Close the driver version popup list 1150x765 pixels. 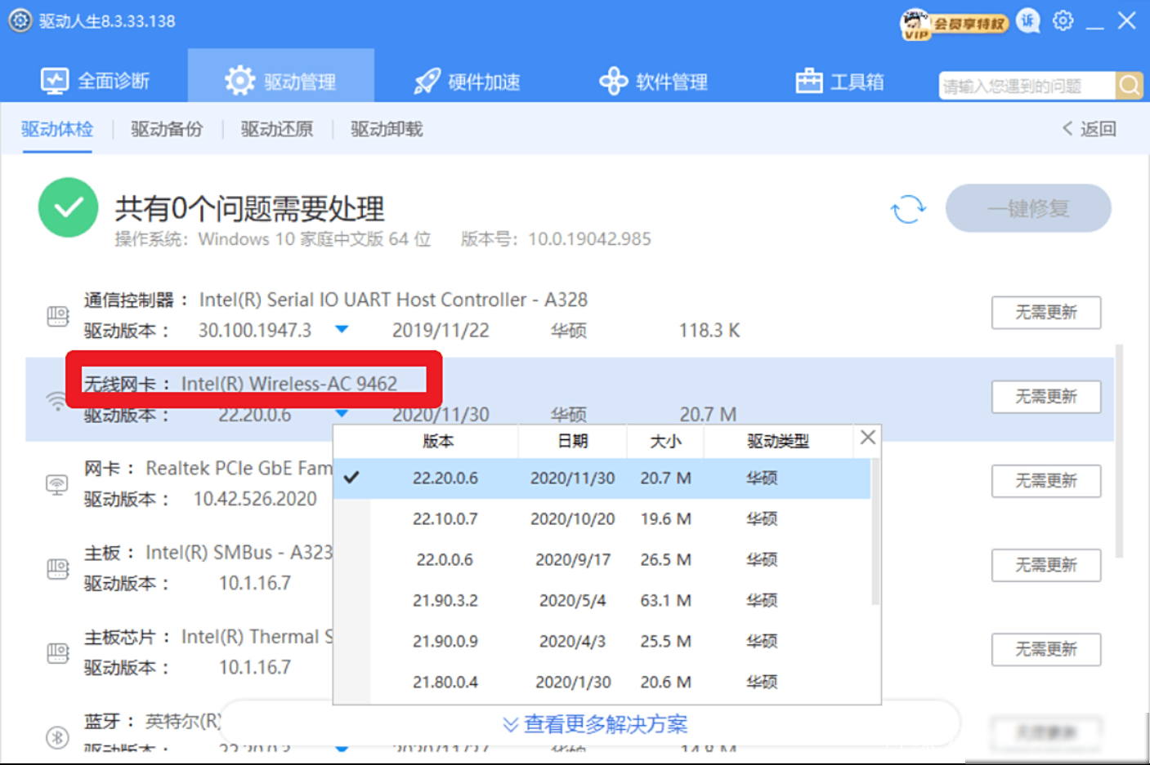point(868,438)
